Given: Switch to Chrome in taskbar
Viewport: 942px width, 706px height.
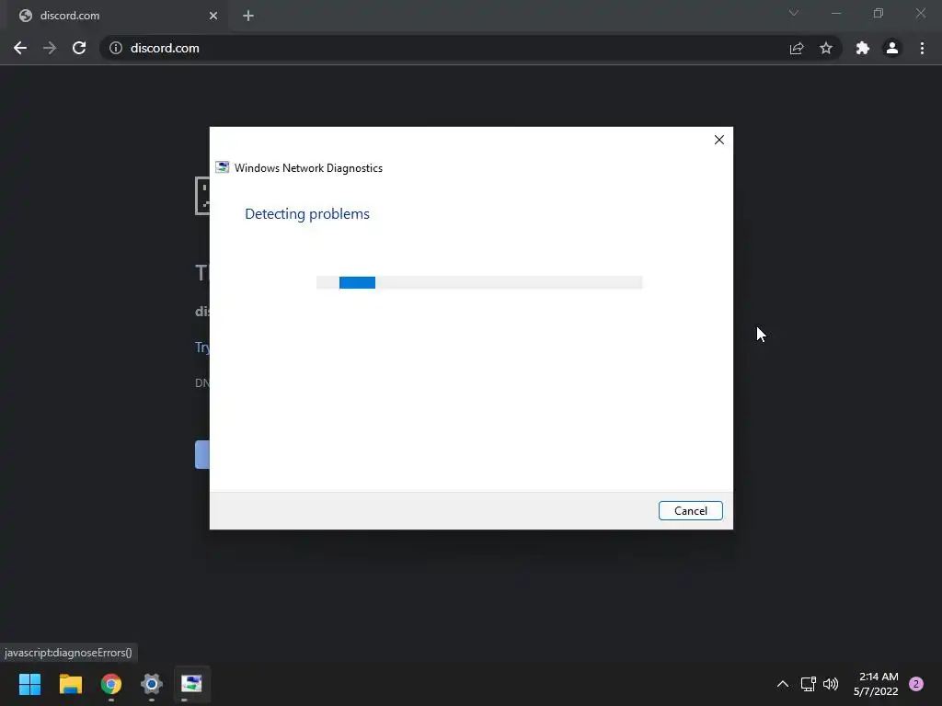Looking at the screenshot, I should [x=111, y=684].
